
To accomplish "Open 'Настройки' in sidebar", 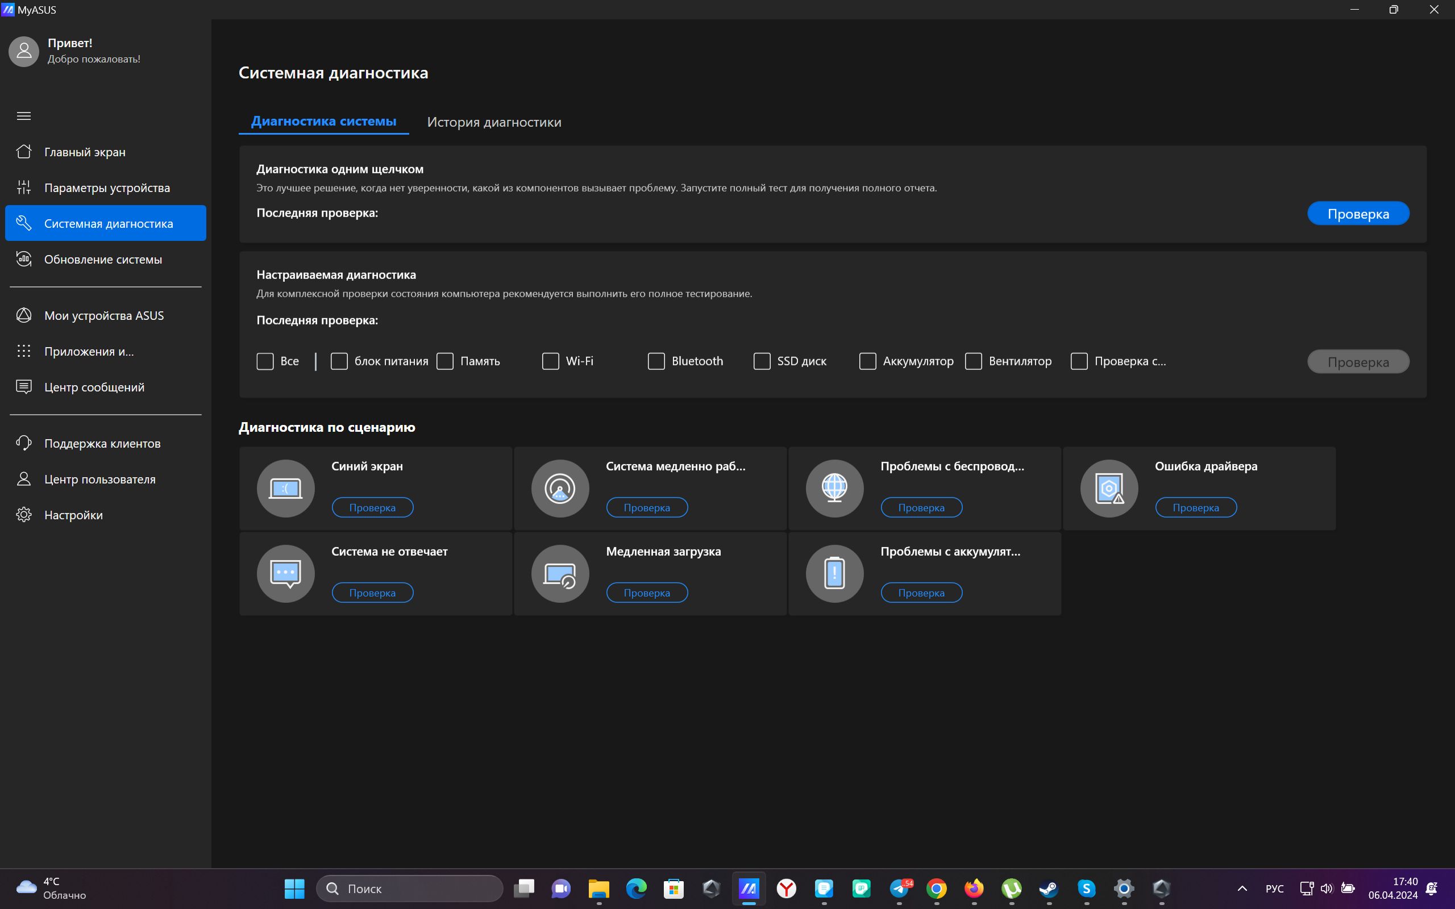I will pyautogui.click(x=106, y=515).
